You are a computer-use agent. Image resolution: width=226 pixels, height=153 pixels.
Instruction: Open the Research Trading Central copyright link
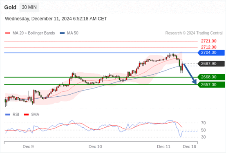(x=194, y=33)
